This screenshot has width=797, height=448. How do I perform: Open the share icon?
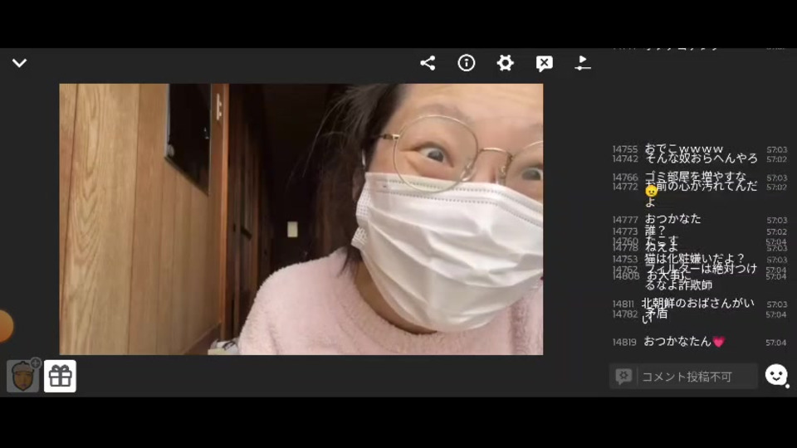(428, 63)
